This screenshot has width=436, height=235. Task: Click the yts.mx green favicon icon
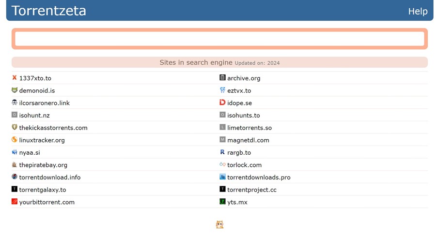click(222, 202)
